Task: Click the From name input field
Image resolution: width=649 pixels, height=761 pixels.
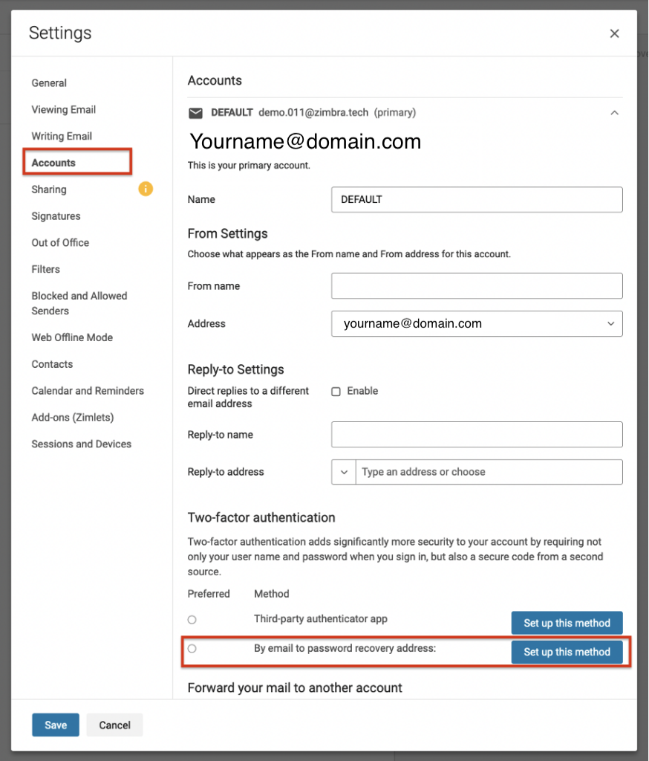Action: 477,286
